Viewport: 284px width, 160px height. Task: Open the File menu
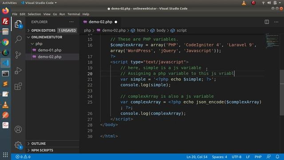tap(15, 14)
